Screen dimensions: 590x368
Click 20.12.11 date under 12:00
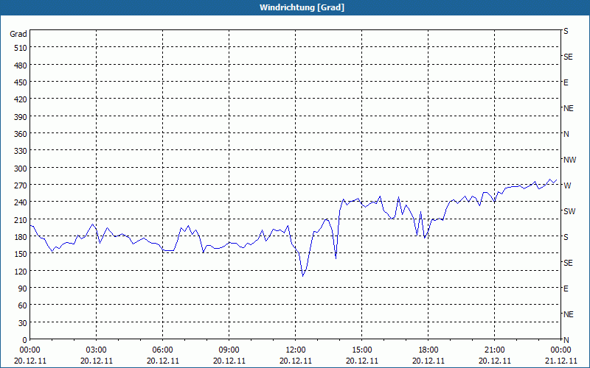(x=296, y=361)
